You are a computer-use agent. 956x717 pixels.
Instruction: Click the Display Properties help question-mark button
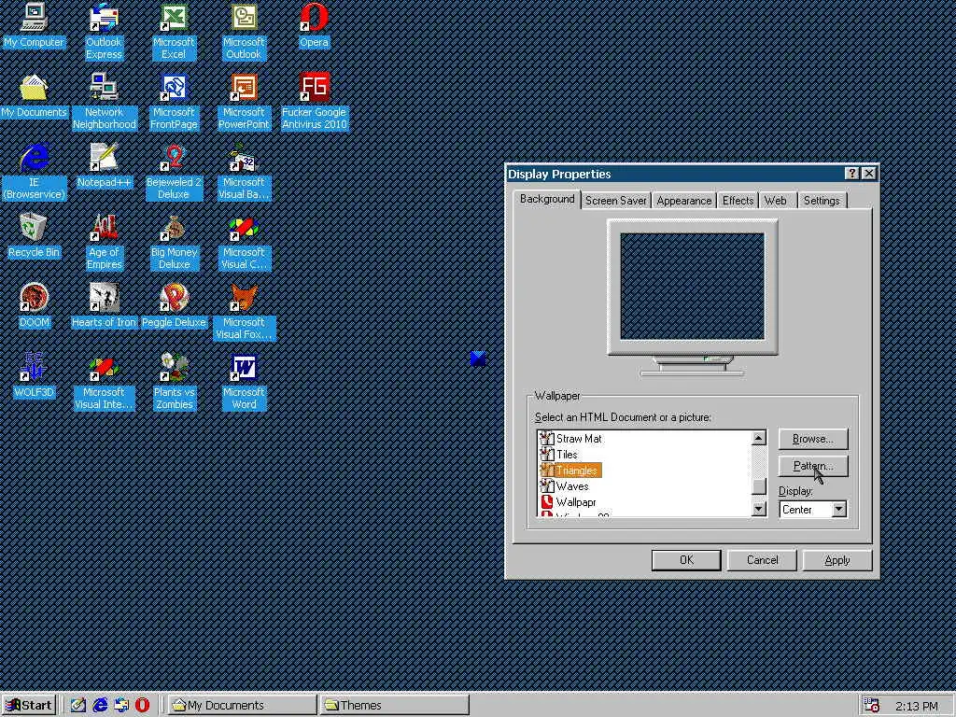tap(852, 174)
